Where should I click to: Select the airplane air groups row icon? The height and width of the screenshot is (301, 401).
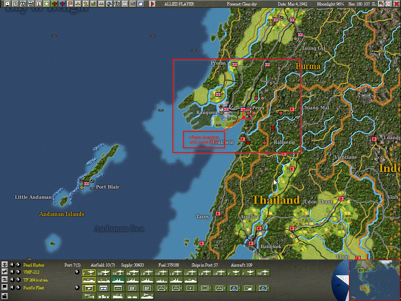pos(5,272)
